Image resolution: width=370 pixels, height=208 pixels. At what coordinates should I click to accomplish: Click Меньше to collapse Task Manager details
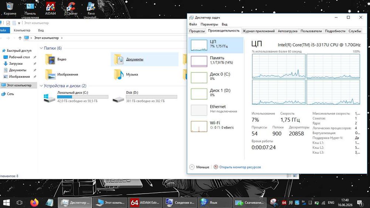[199, 167]
